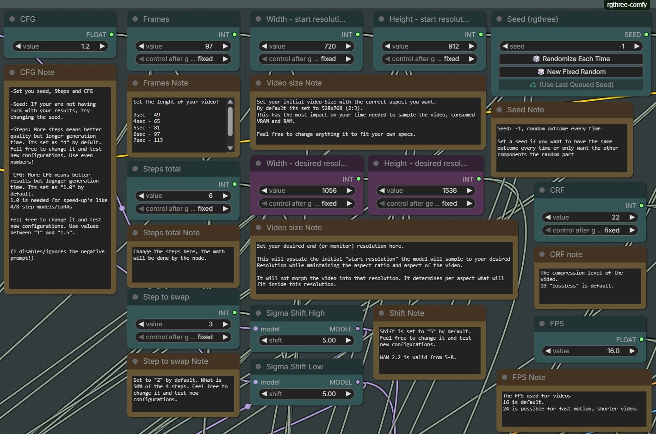Increase Height desired resolution value arrow
The height and width of the screenshot is (434, 656).
[470, 190]
